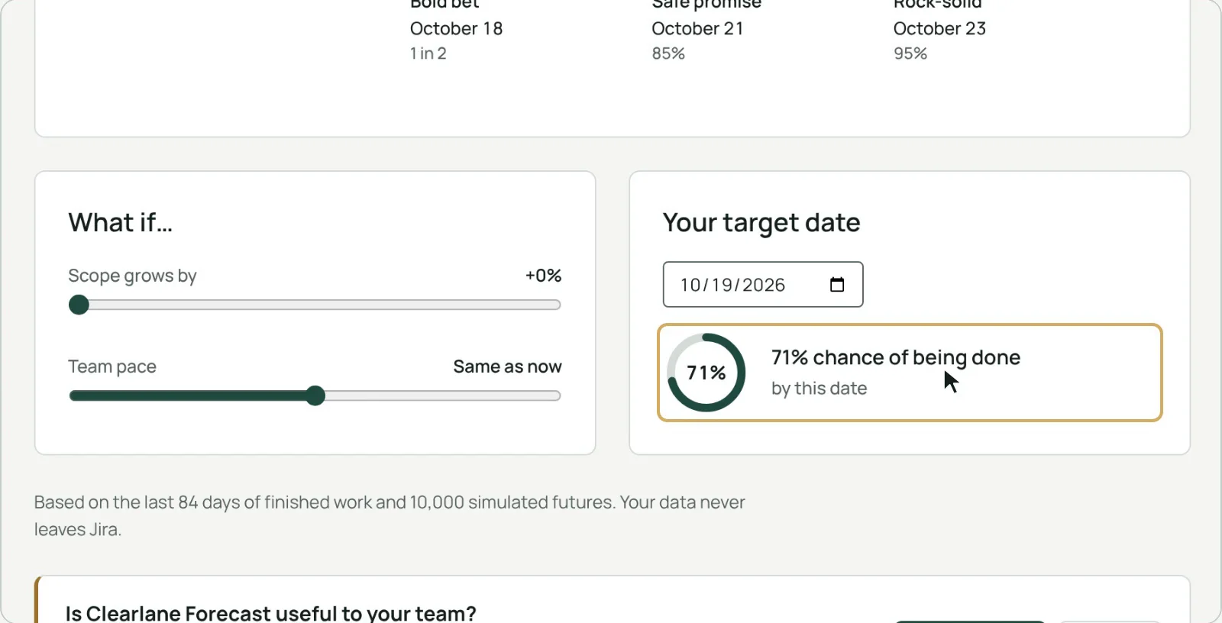The height and width of the screenshot is (623, 1222).
Task: Click middle of Scope grows by track
Action: point(315,305)
